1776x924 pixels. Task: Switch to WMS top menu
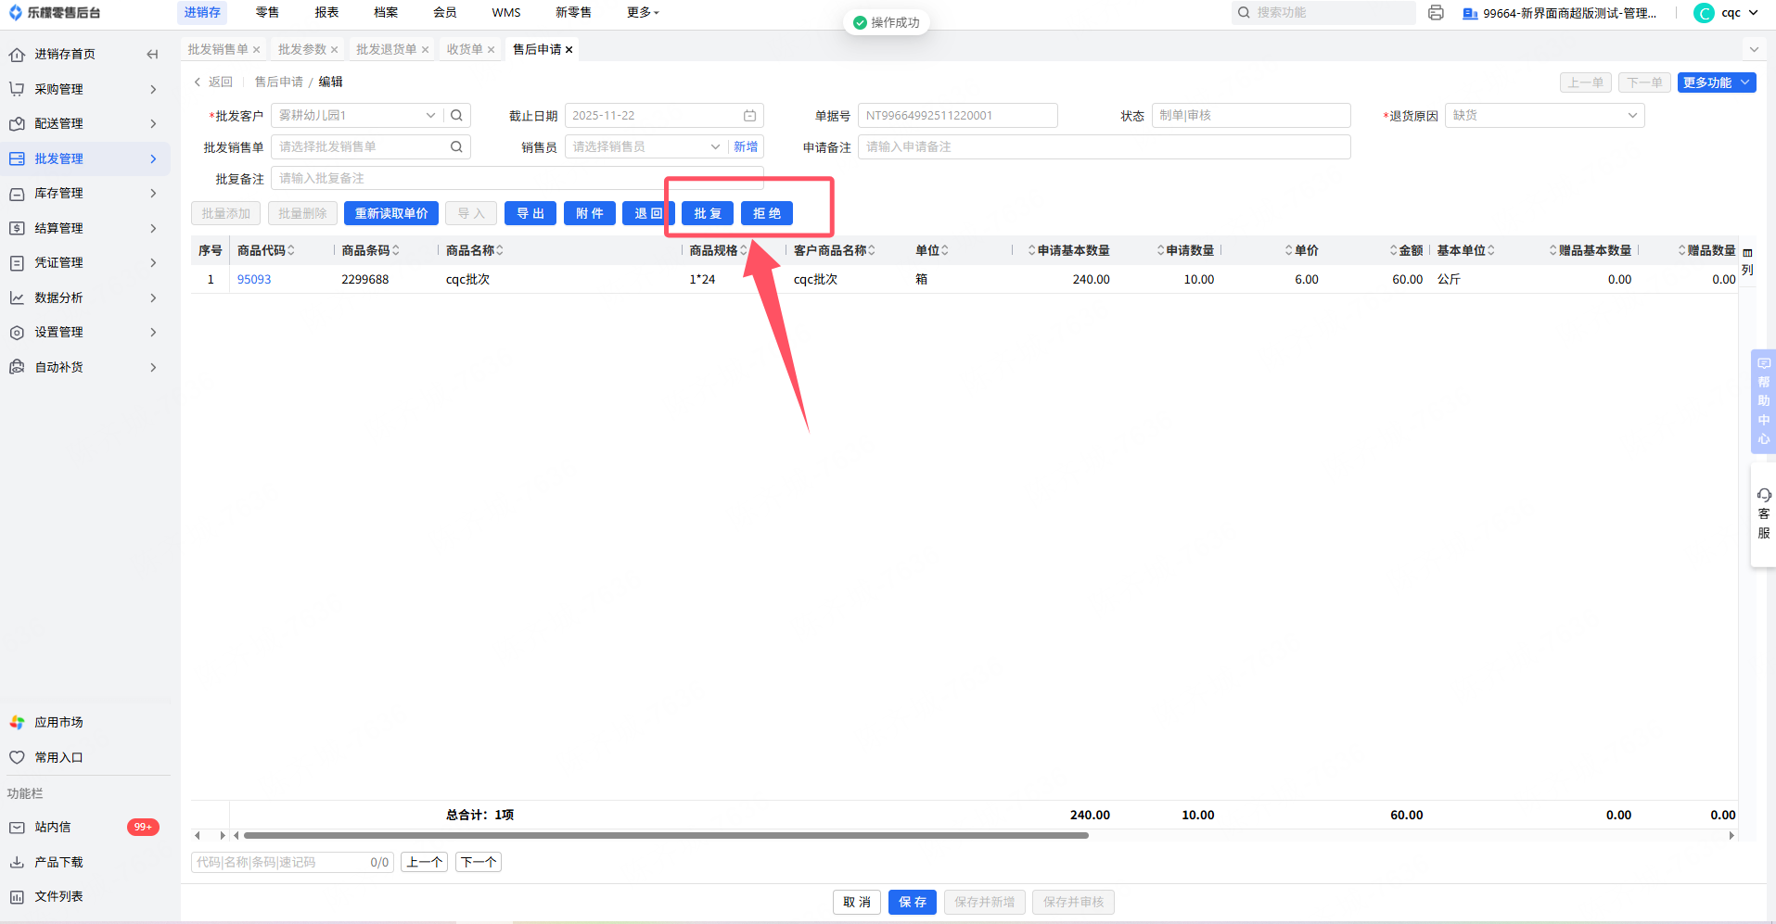pos(506,13)
